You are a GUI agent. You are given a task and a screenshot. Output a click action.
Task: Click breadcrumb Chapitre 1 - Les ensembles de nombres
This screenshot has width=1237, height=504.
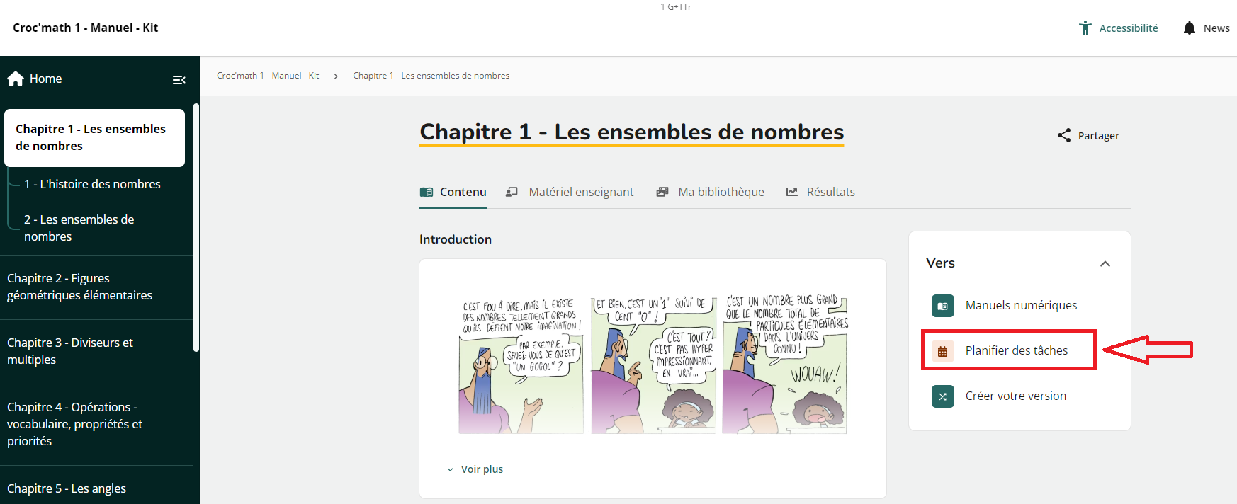(x=431, y=76)
